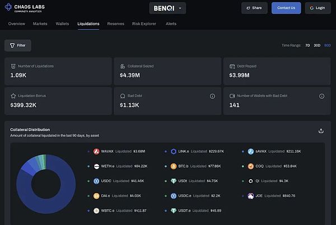Click the Chaos Labs logo
This screenshot has height=225, width=336.
25,8
